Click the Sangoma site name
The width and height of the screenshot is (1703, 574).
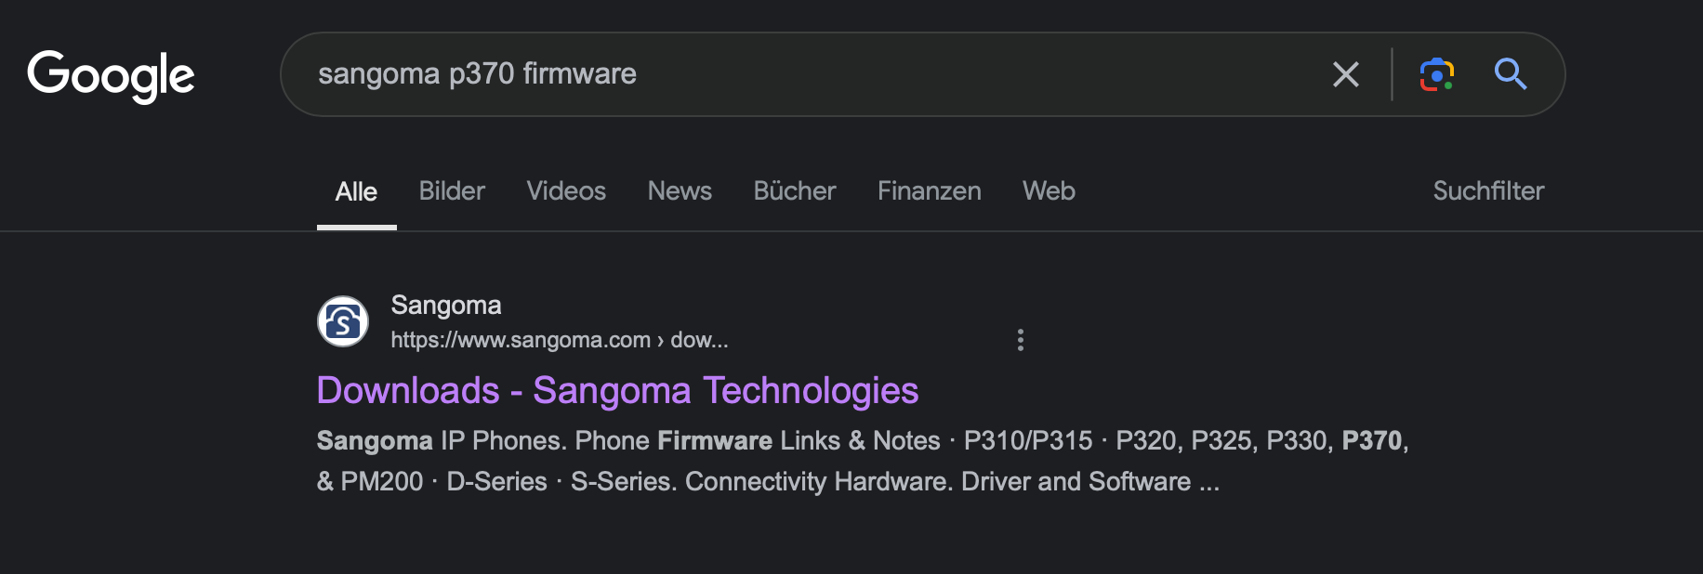click(445, 306)
